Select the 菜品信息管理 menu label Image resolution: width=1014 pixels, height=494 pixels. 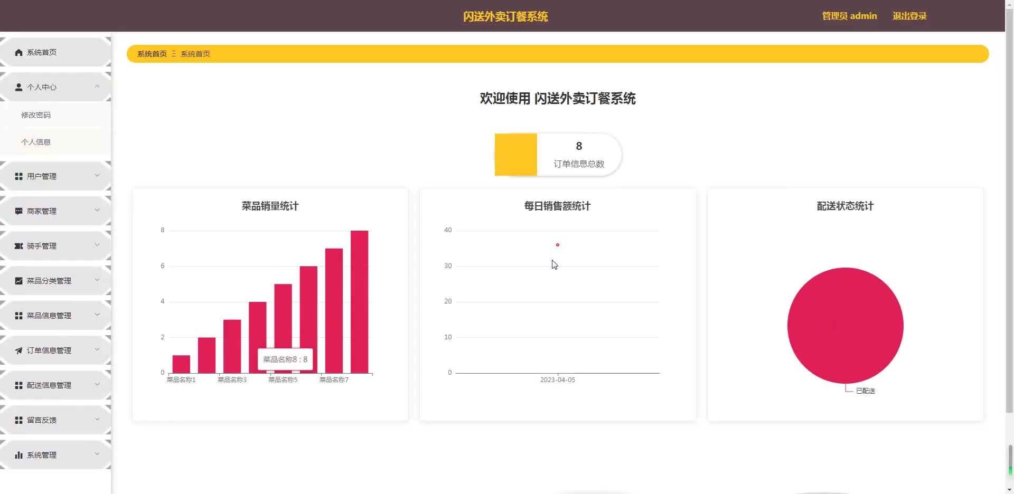click(49, 316)
